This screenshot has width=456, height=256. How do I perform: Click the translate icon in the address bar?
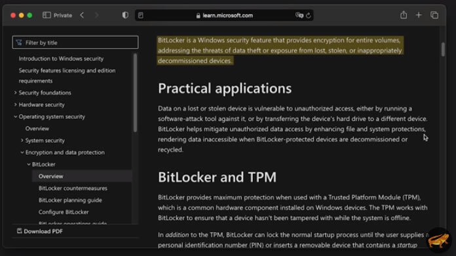[x=299, y=16]
